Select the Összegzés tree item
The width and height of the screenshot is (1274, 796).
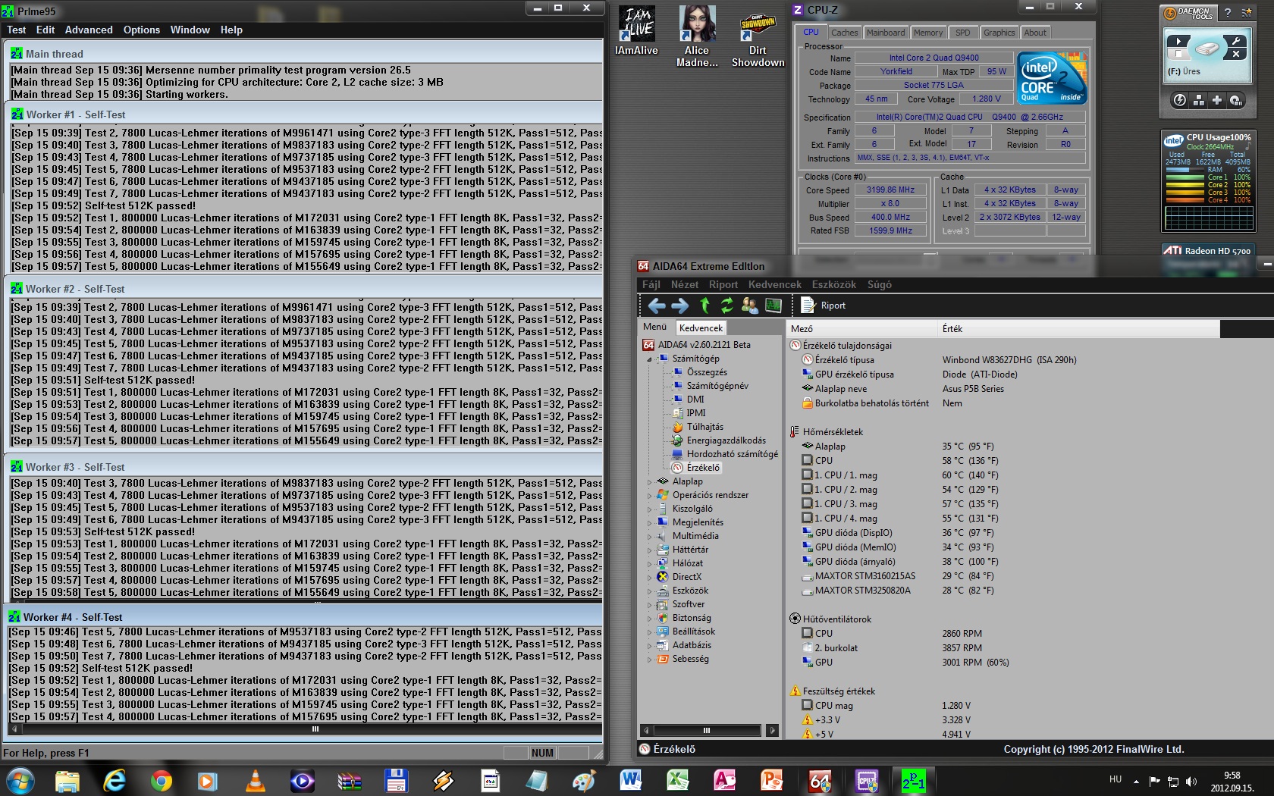click(707, 372)
